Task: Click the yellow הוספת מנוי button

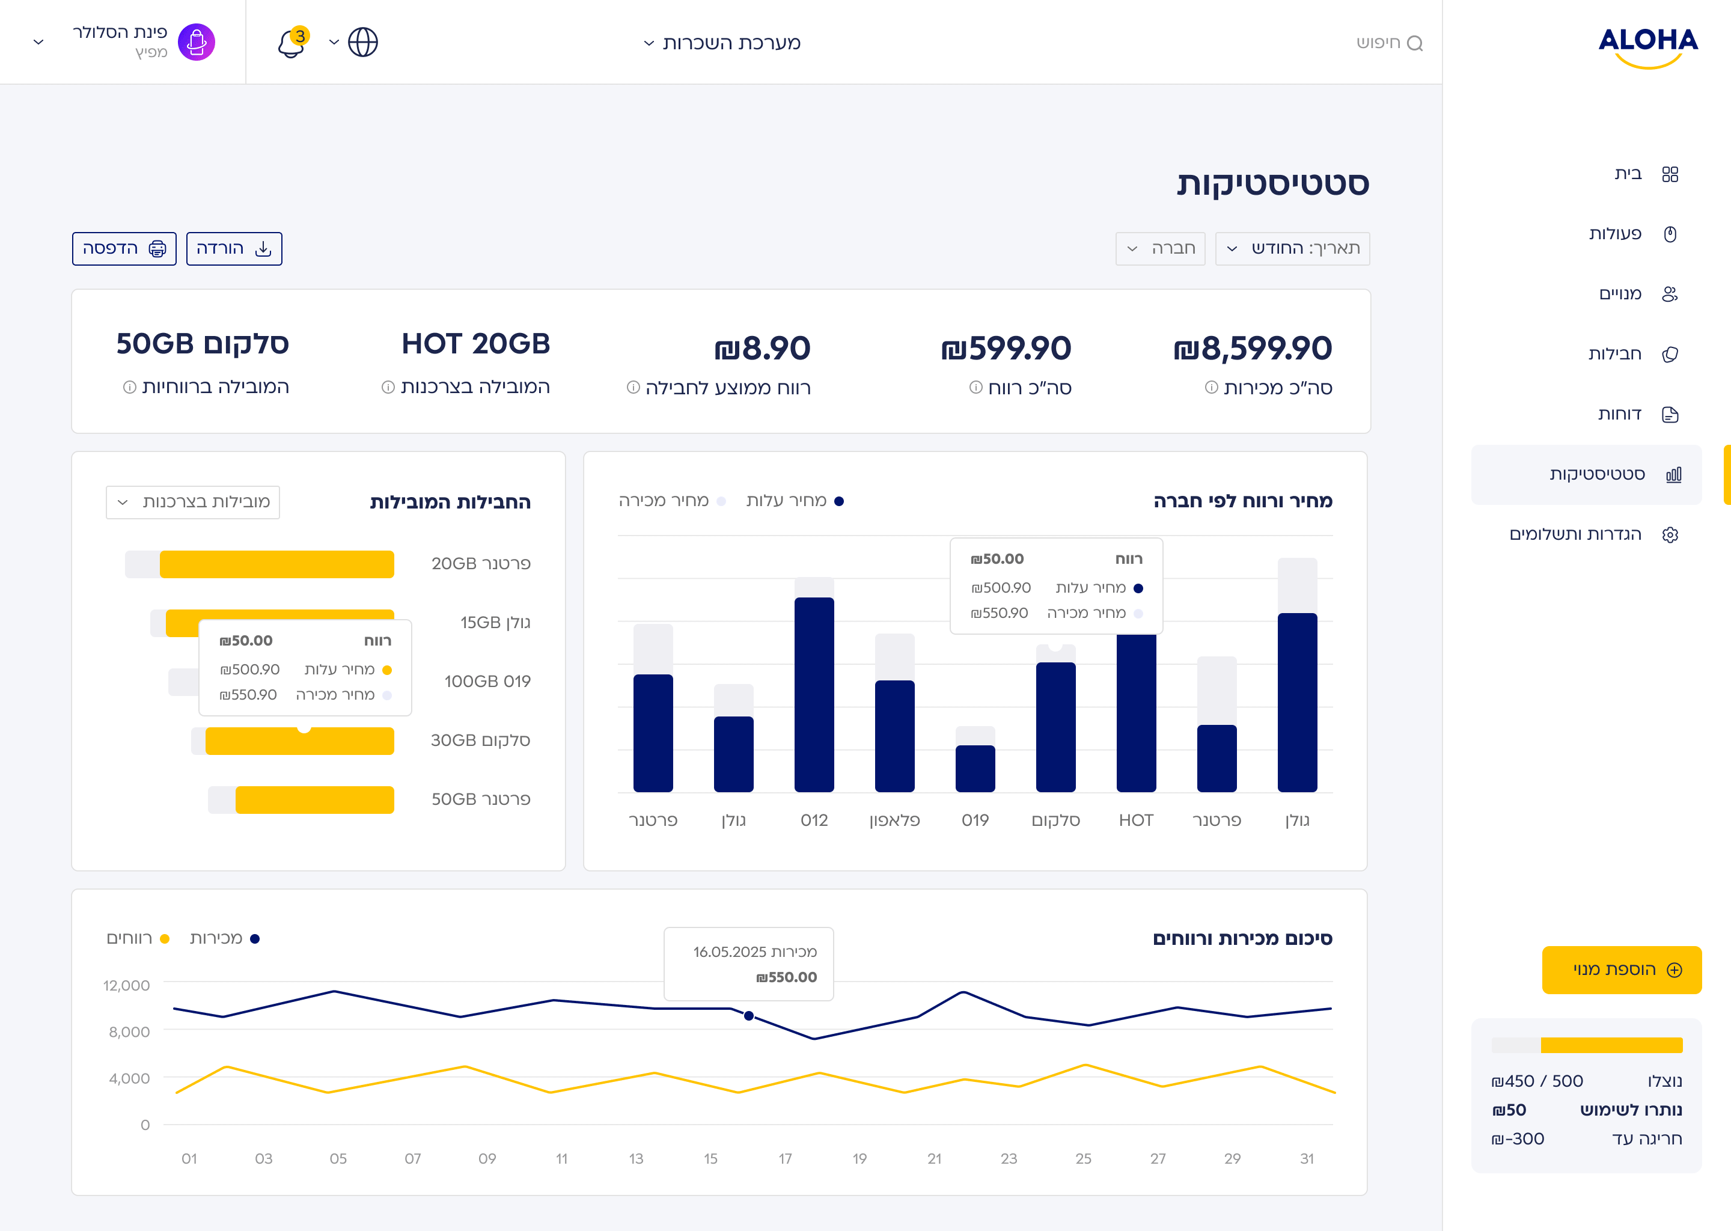Action: pos(1621,970)
